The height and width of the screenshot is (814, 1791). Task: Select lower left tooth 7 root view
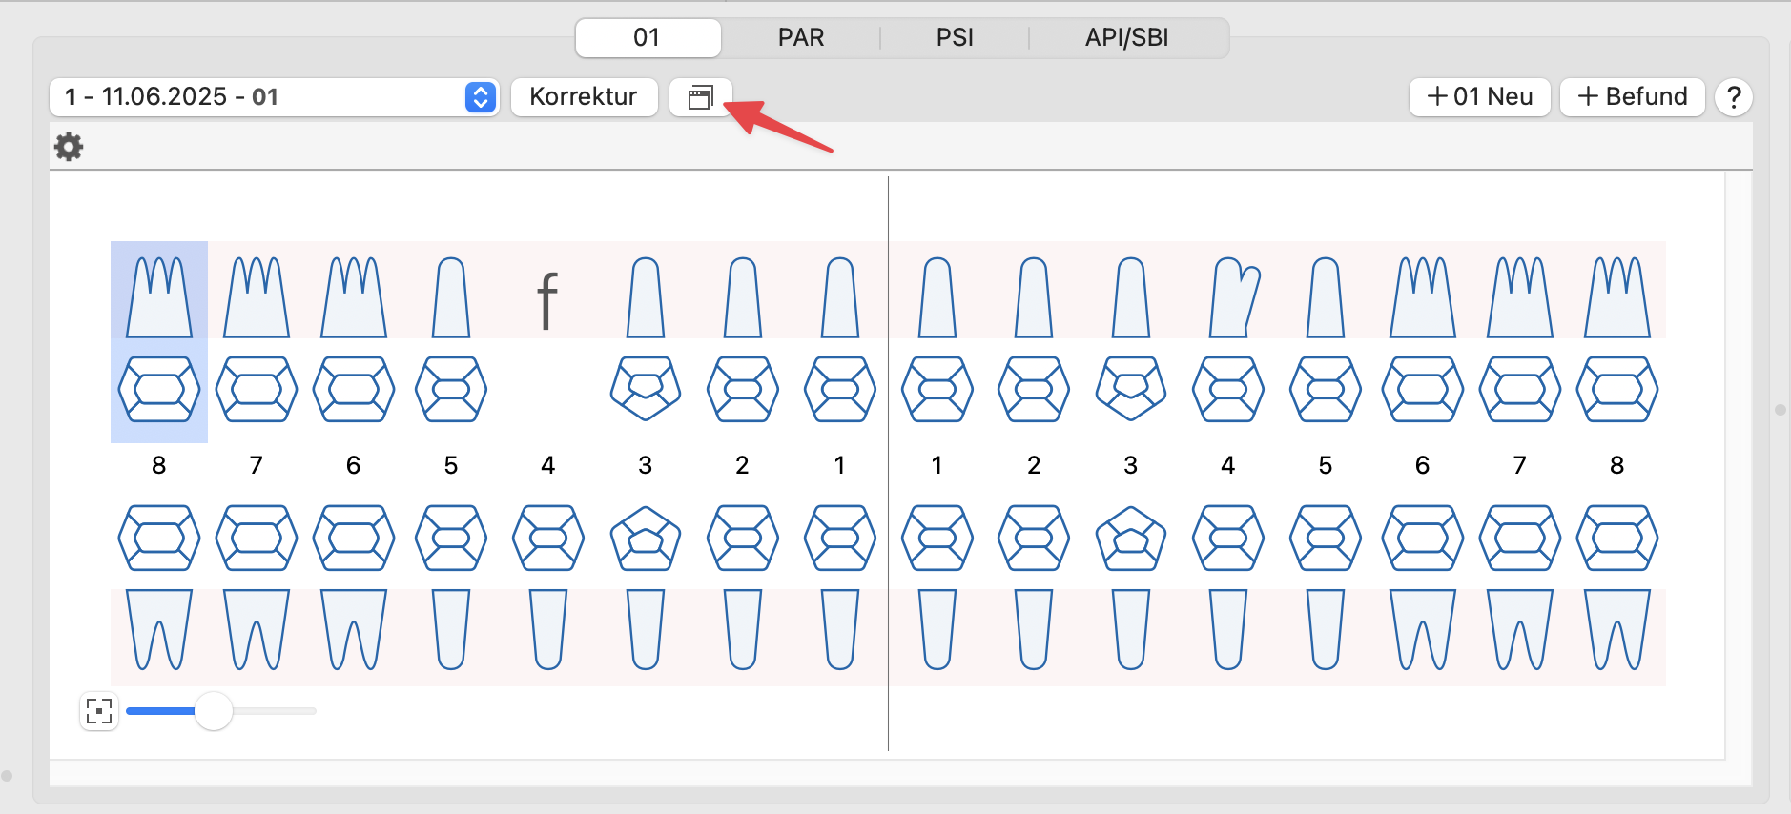click(x=1520, y=629)
